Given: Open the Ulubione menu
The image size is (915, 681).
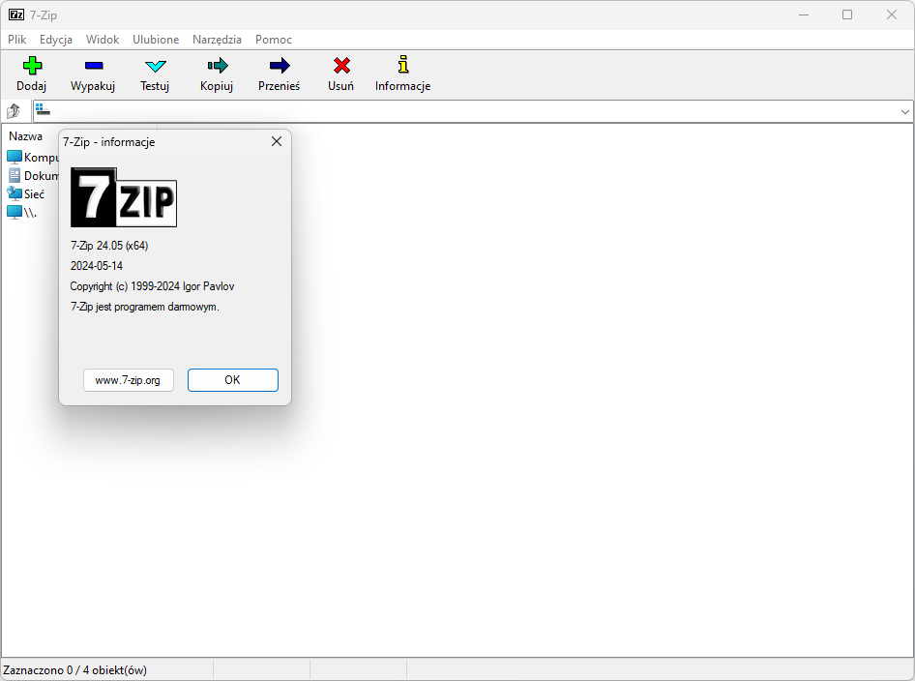Looking at the screenshot, I should (156, 40).
